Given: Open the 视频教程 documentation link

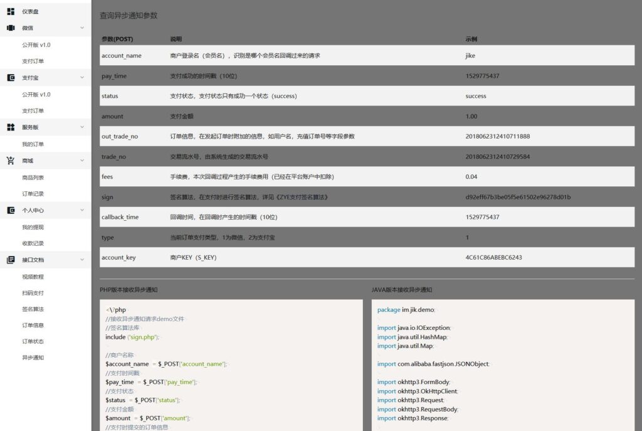Looking at the screenshot, I should tap(33, 277).
